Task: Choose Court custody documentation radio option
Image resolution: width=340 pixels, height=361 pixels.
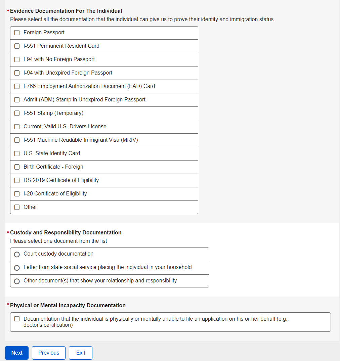Action: pos(17,255)
